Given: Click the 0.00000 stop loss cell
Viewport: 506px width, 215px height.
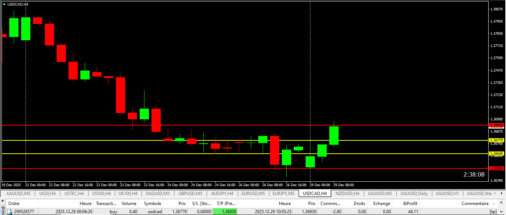Looking at the screenshot, I should (204, 212).
